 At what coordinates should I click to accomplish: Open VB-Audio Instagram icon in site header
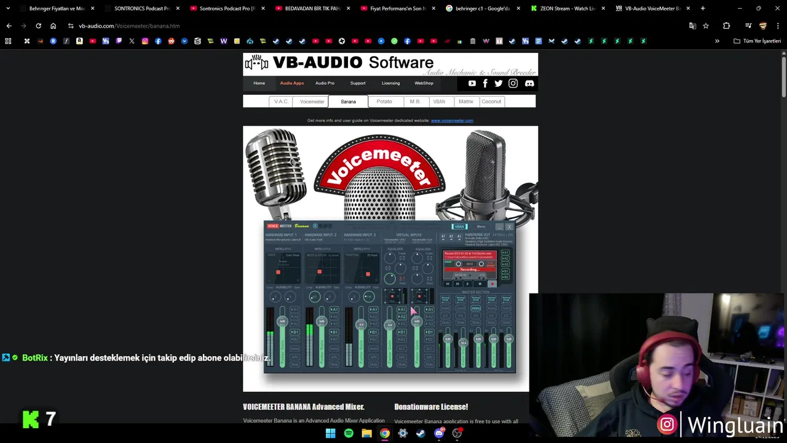[513, 83]
